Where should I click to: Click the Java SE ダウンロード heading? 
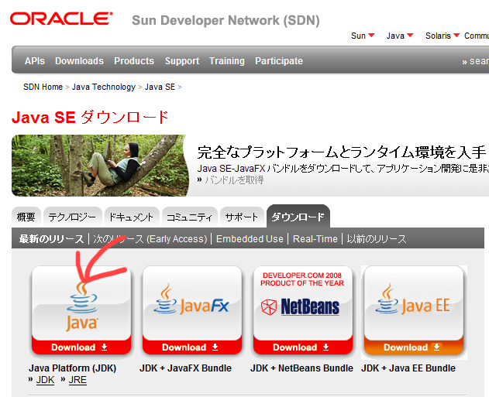click(x=90, y=118)
